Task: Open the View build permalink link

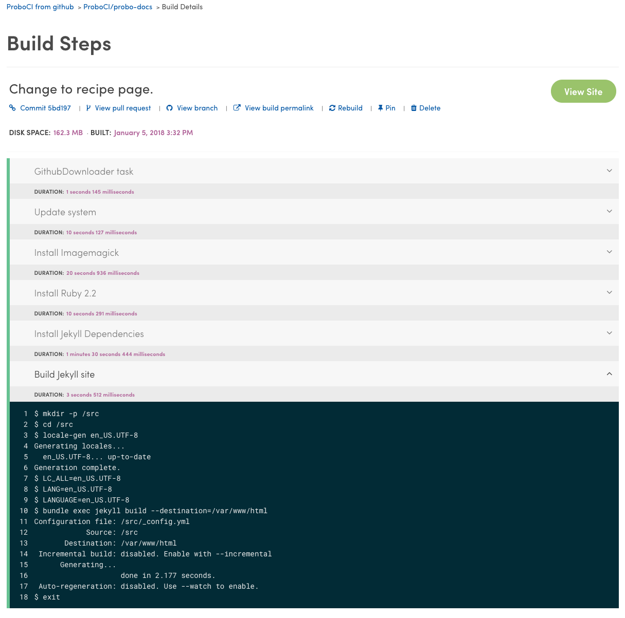Action: pos(279,108)
